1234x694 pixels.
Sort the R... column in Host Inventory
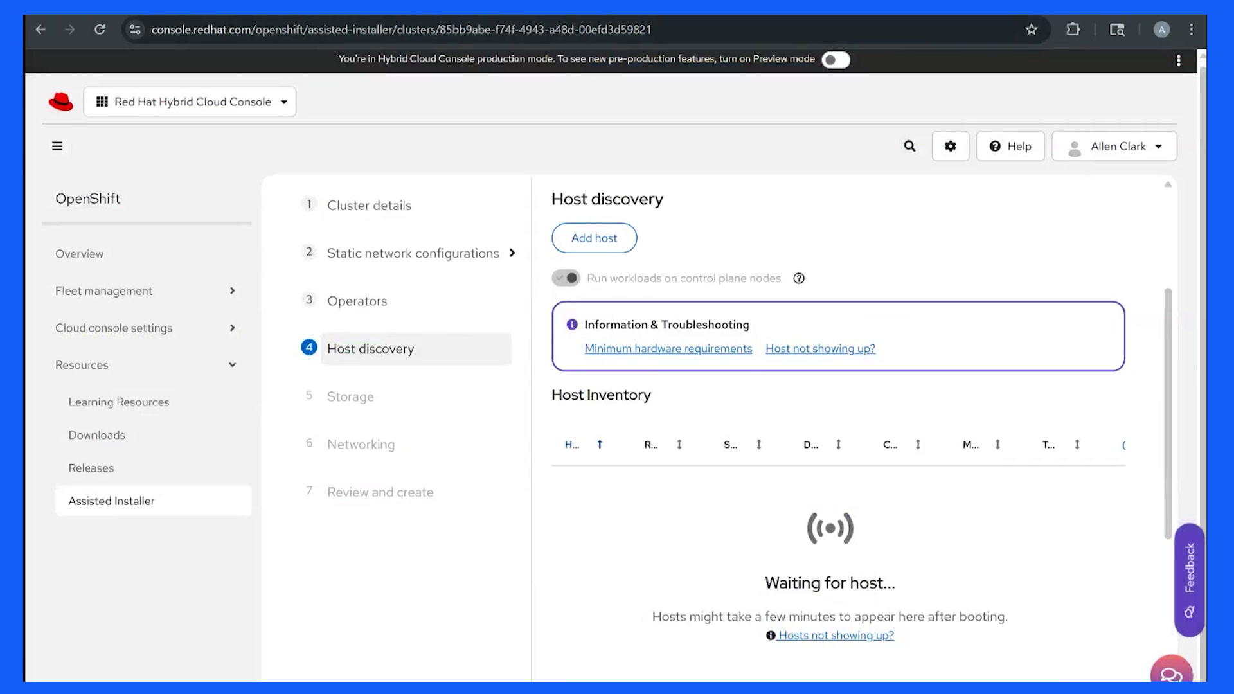coord(679,445)
